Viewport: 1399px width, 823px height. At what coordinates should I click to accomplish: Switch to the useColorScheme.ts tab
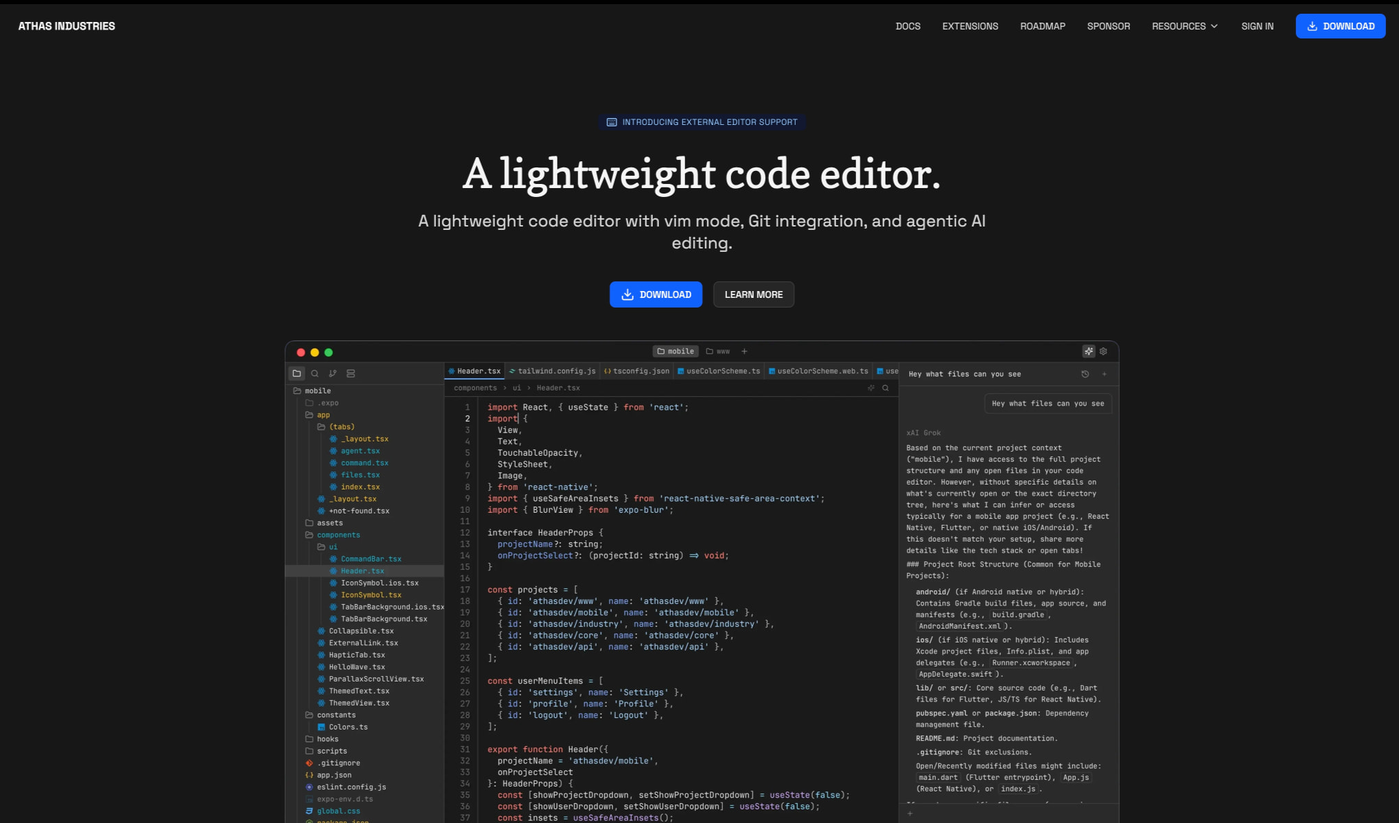click(x=719, y=371)
